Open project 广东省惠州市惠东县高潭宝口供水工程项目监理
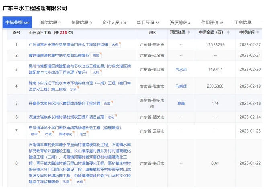The width and height of the screenshot is (266, 195). (68, 45)
